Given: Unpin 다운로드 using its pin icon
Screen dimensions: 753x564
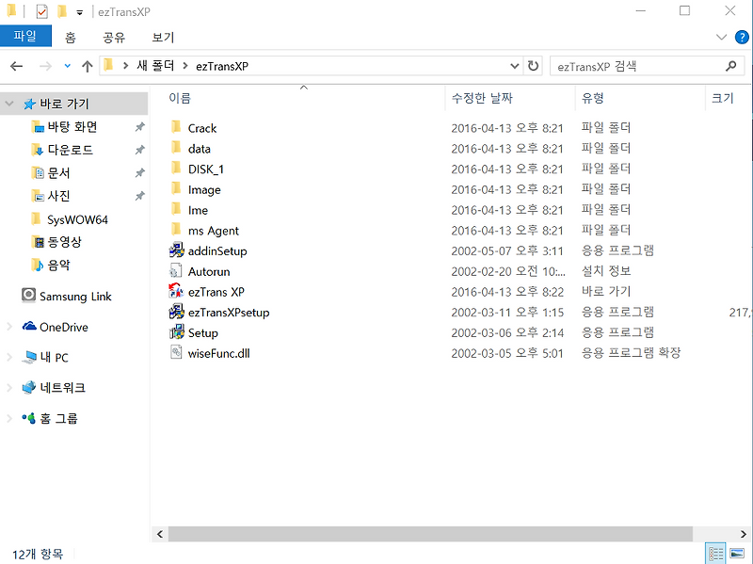Looking at the screenshot, I should [x=139, y=150].
